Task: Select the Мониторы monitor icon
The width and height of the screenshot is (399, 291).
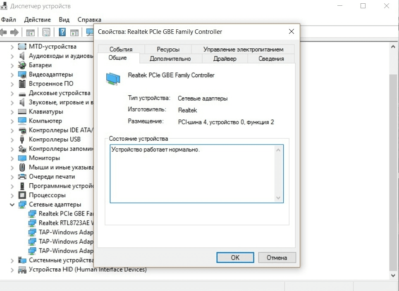Action: [x=22, y=158]
